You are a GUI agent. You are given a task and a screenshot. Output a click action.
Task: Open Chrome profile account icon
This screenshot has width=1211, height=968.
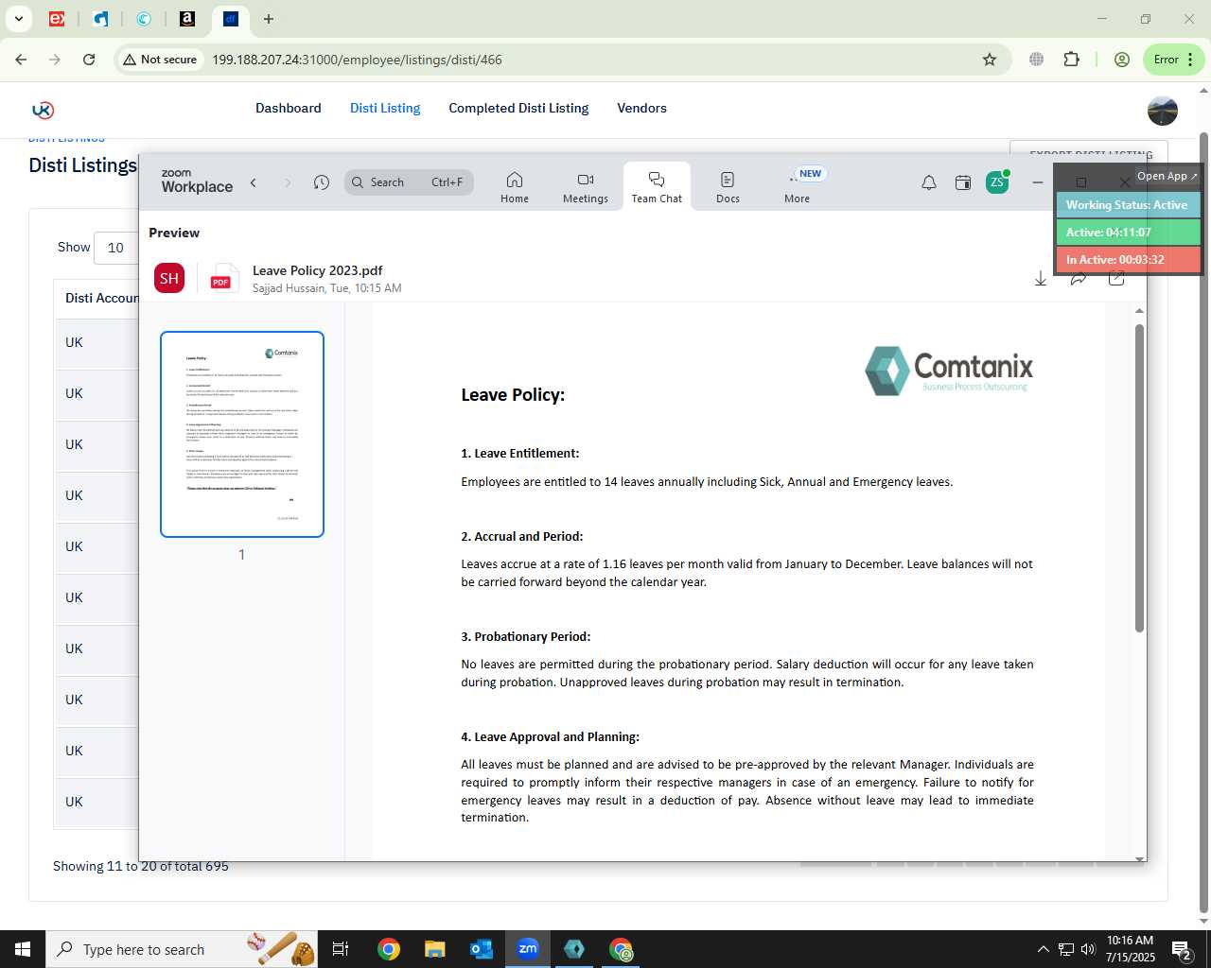(1122, 60)
